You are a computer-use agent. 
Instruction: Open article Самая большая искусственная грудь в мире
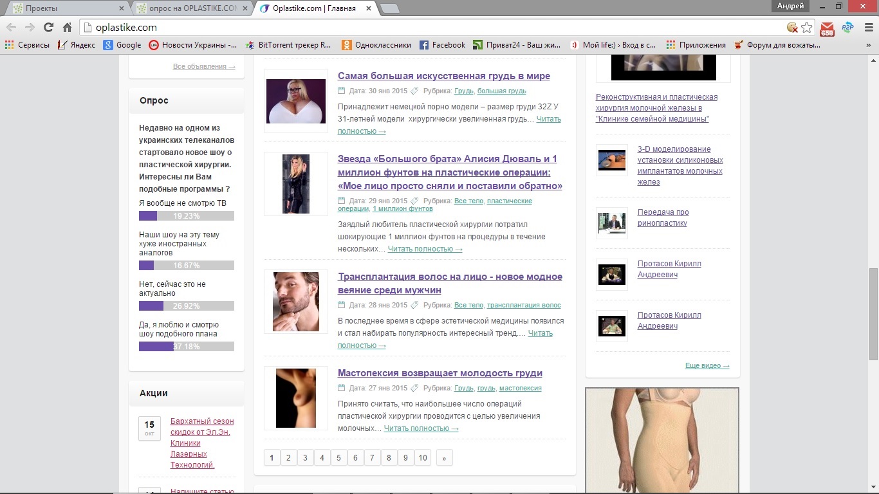444,76
